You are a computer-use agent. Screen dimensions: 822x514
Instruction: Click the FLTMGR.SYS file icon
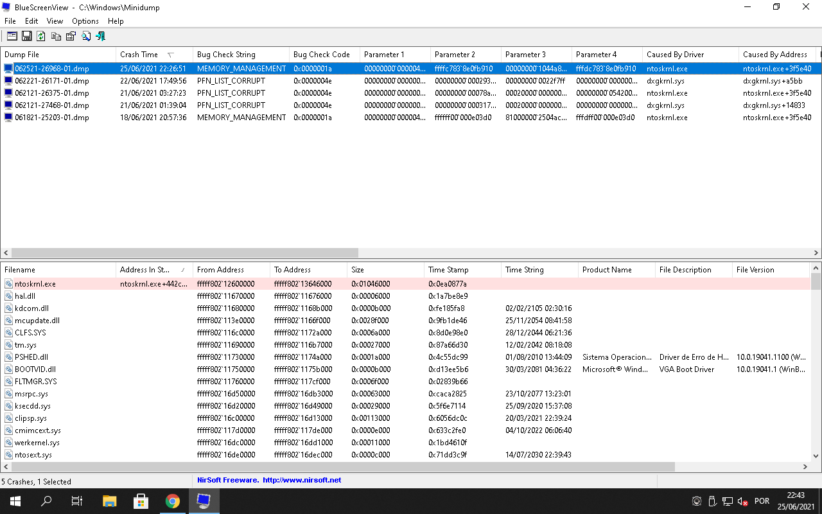coord(8,382)
